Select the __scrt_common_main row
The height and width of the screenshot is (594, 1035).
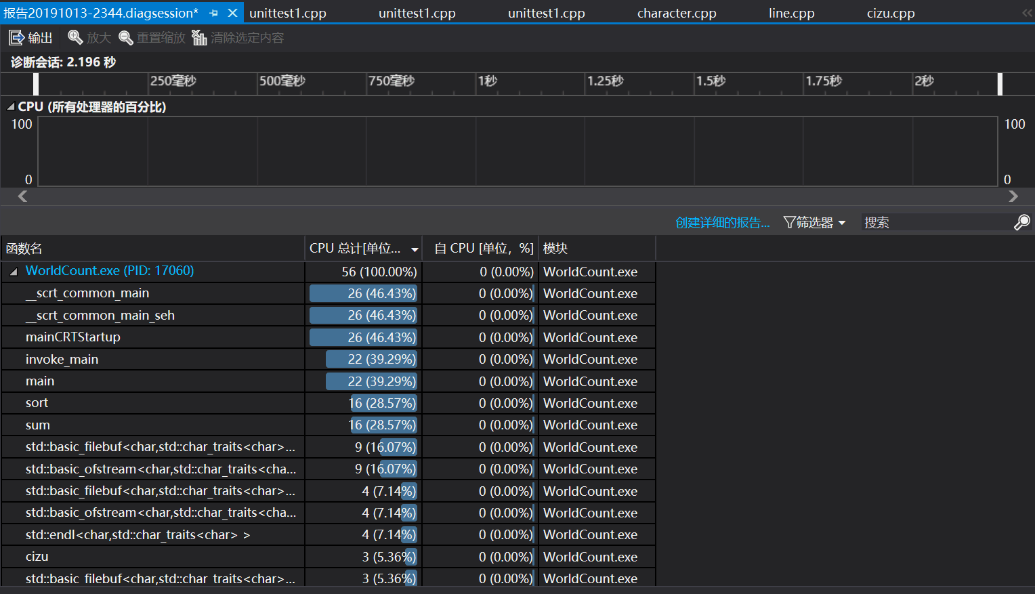coord(328,293)
